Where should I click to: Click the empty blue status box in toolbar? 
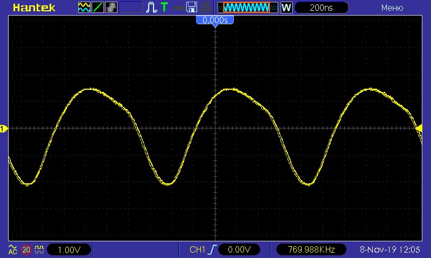click(131, 8)
